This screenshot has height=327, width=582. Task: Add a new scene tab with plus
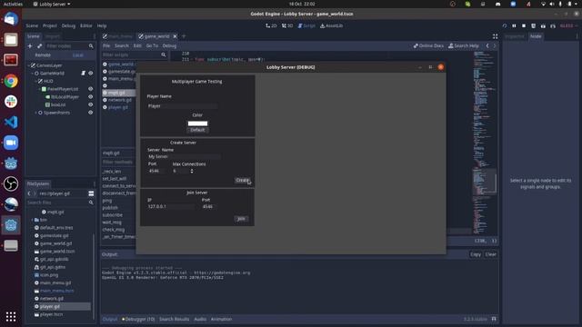(184, 36)
